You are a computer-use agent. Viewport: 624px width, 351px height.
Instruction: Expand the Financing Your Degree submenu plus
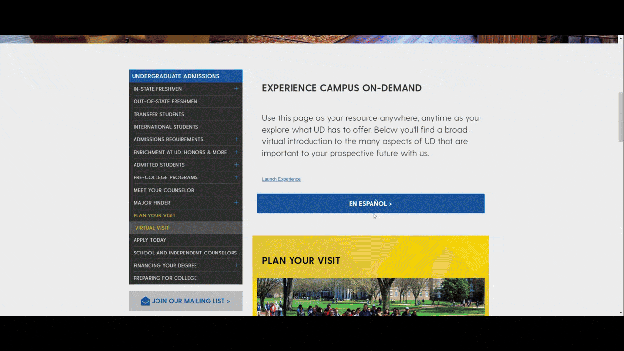[x=236, y=265]
